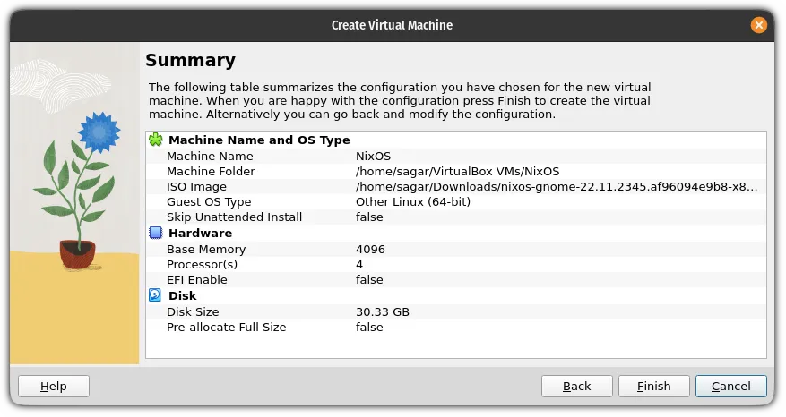The image size is (786, 417).
Task: Click the Hardware section header
Action: coord(201,234)
